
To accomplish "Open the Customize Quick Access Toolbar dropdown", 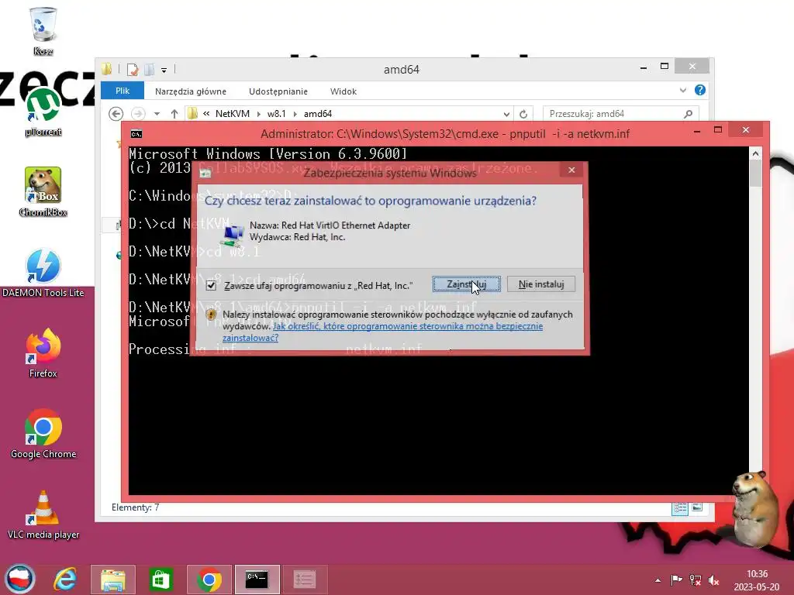I will click(x=164, y=71).
